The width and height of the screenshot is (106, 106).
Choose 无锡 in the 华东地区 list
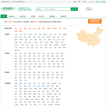(x=57, y=53)
